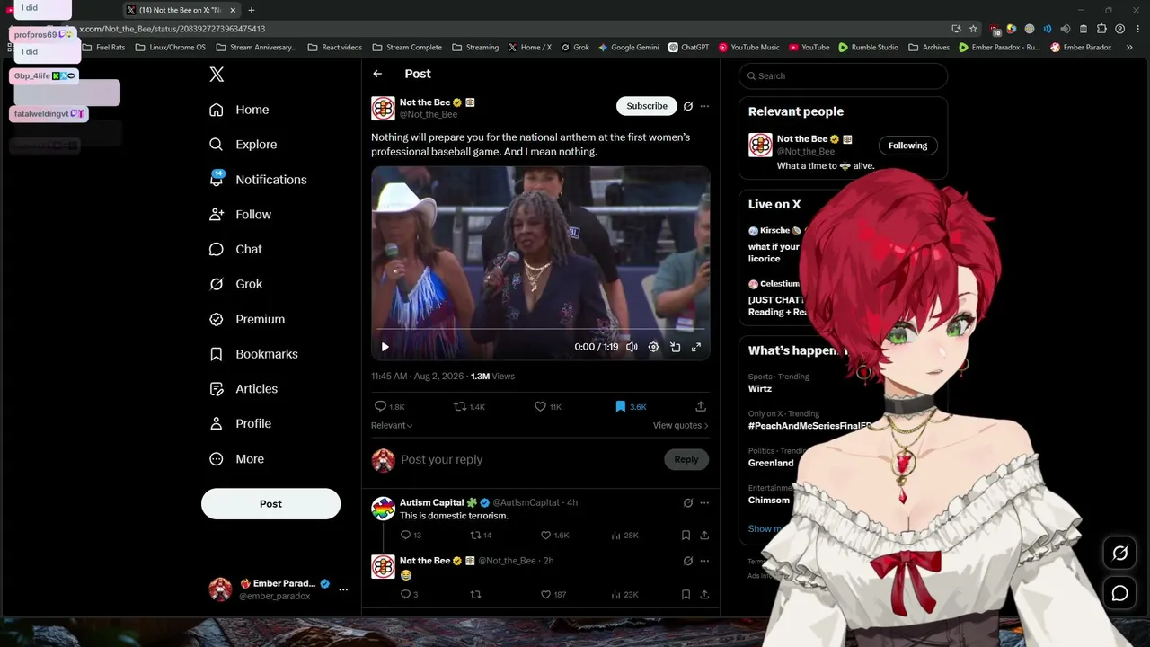Open Bookmarks in the sidebar

[253, 354]
